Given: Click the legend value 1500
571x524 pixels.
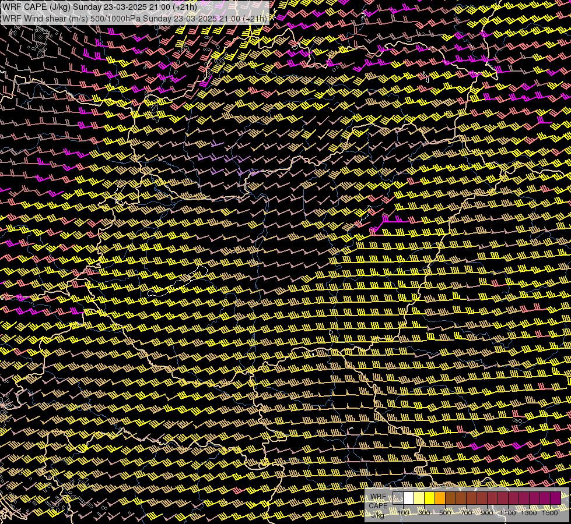Looking at the screenshot, I should [x=550, y=513].
